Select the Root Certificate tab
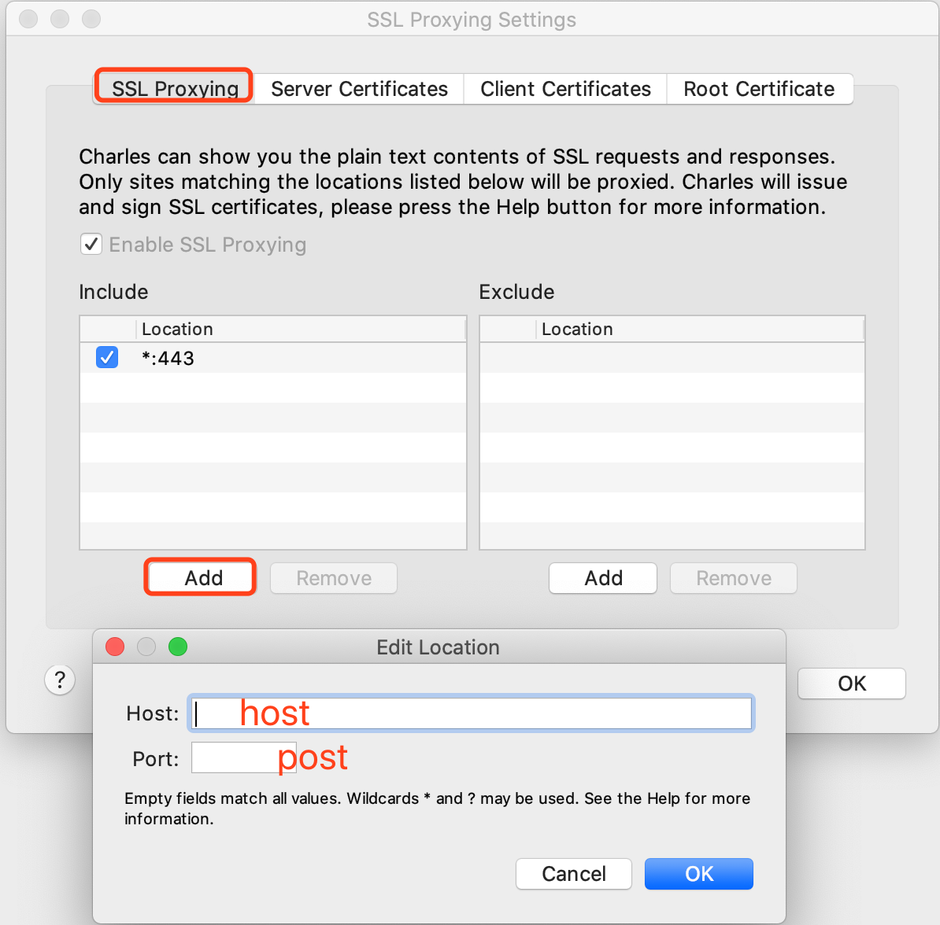Viewport: 940px width, 925px height. (758, 89)
